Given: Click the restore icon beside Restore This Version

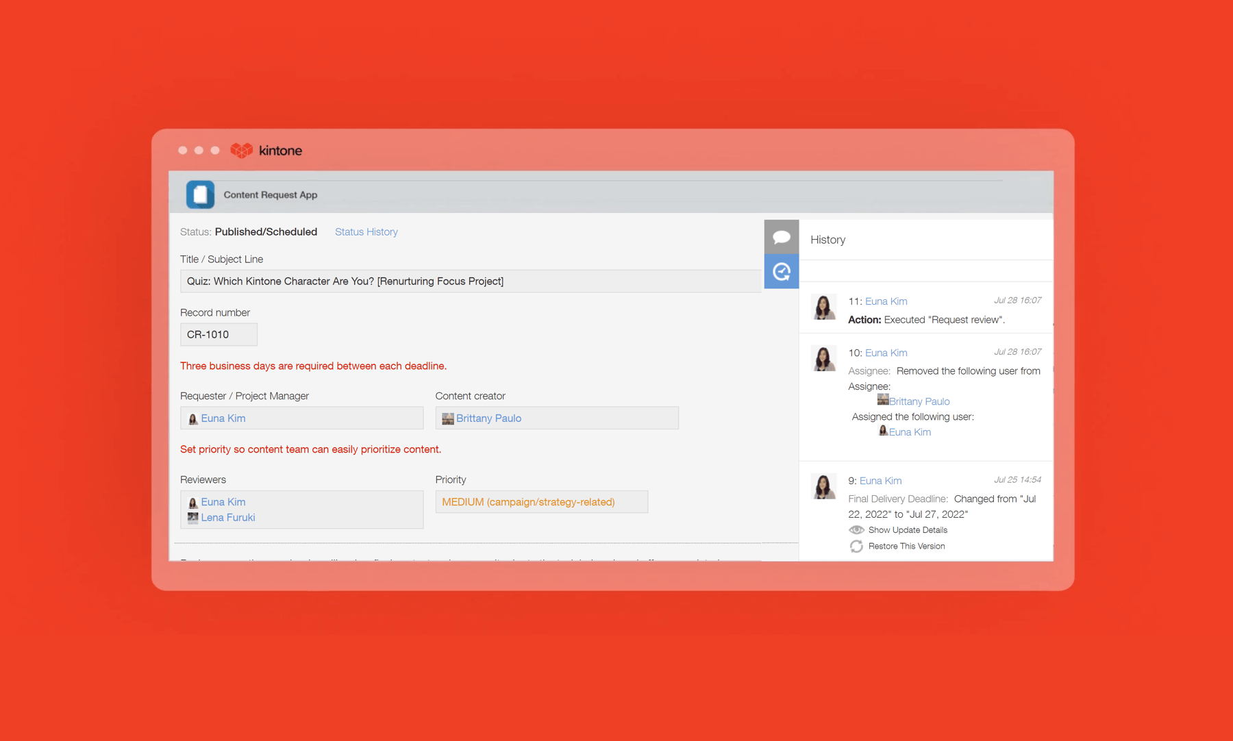Looking at the screenshot, I should point(856,546).
